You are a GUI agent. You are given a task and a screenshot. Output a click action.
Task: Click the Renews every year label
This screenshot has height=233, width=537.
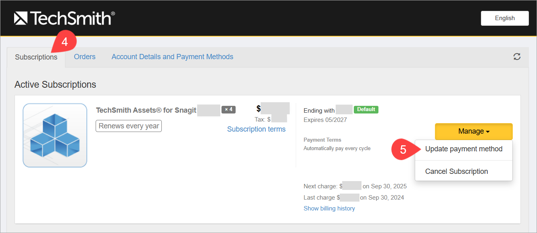(129, 126)
